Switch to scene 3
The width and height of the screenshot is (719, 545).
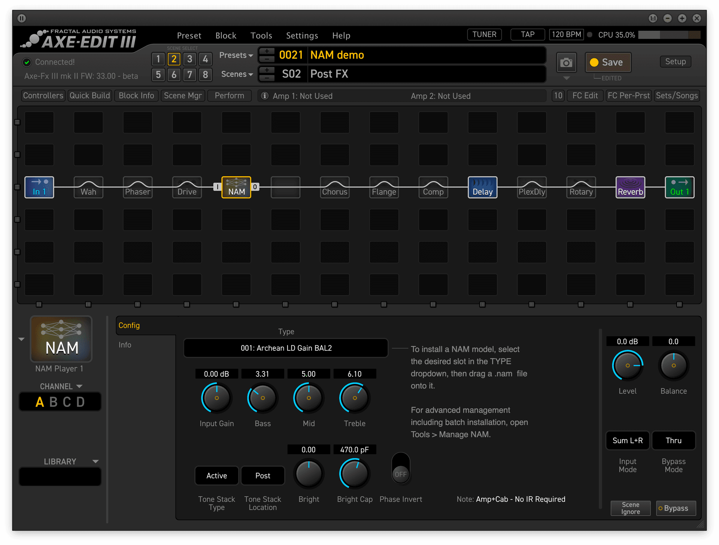(190, 59)
